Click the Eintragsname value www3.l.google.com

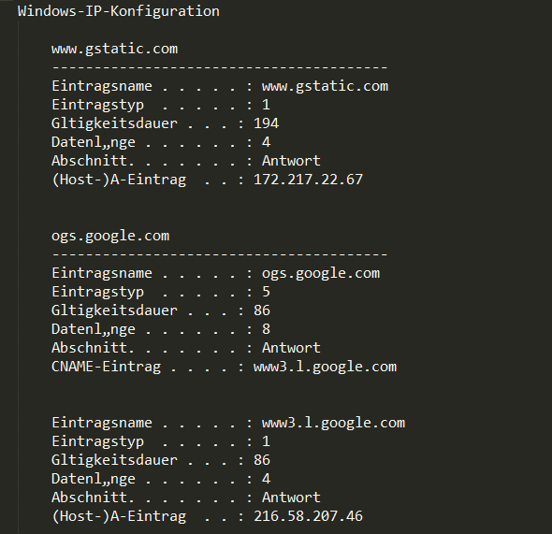coord(334,424)
